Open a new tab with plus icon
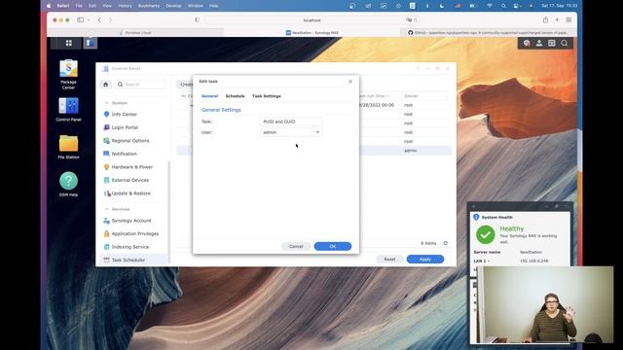 (557, 19)
